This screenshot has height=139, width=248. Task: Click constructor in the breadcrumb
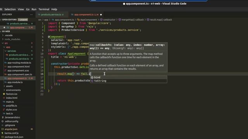tap(109, 20)
